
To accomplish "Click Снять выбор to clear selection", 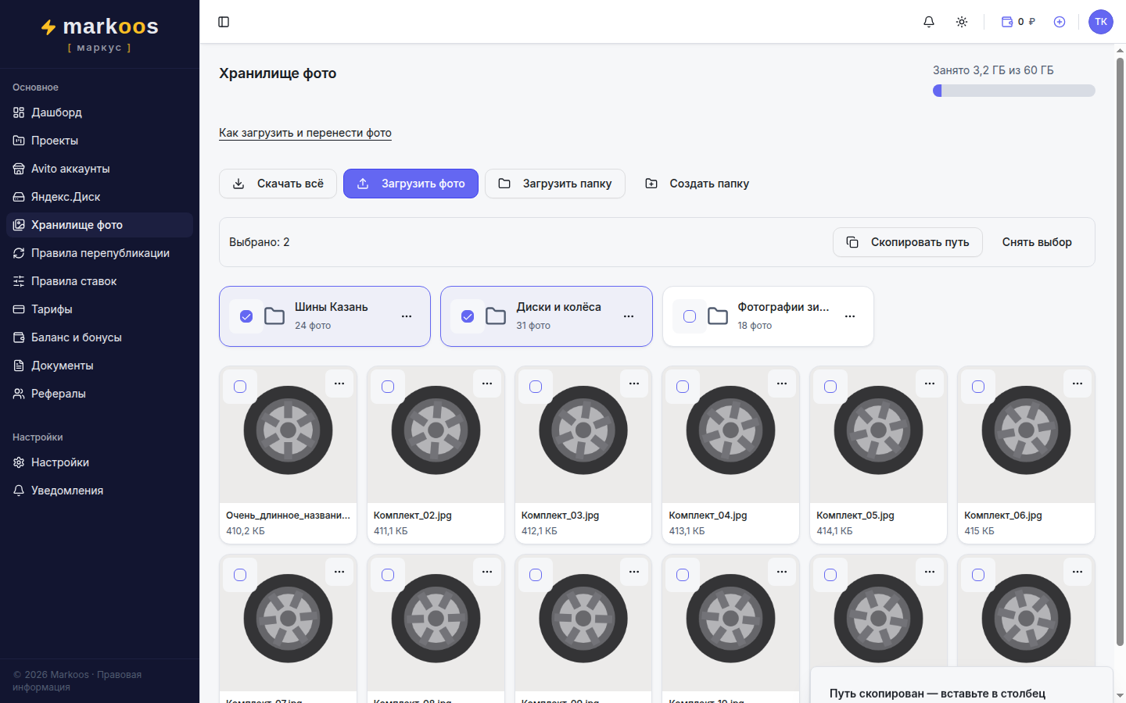I will click(1037, 242).
